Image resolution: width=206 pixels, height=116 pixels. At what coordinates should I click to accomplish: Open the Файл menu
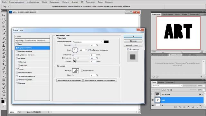tap(5, 2)
